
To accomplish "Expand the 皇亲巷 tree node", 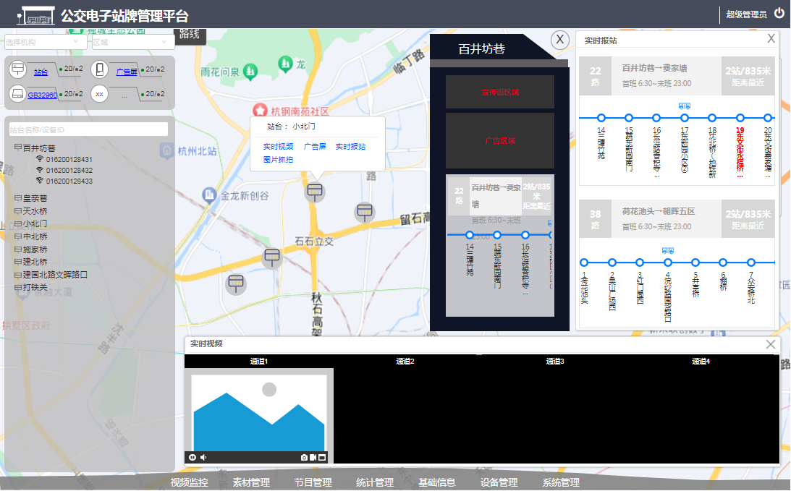I will click(x=18, y=198).
